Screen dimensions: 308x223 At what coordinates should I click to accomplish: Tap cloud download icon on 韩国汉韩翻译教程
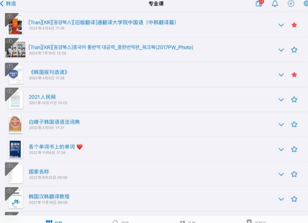pyautogui.click(x=10, y=191)
